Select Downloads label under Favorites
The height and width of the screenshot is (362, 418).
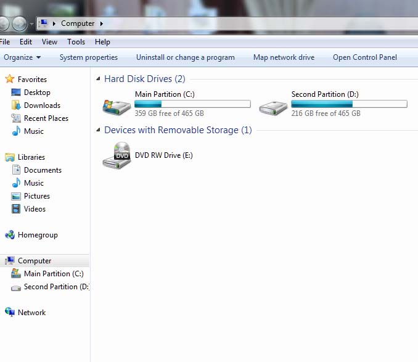42,105
